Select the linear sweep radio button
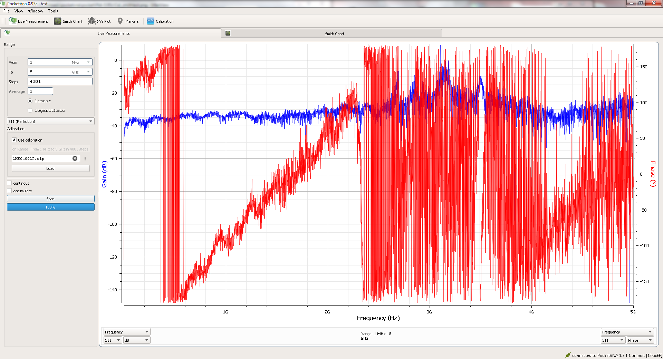The height and width of the screenshot is (359, 663). tap(30, 101)
